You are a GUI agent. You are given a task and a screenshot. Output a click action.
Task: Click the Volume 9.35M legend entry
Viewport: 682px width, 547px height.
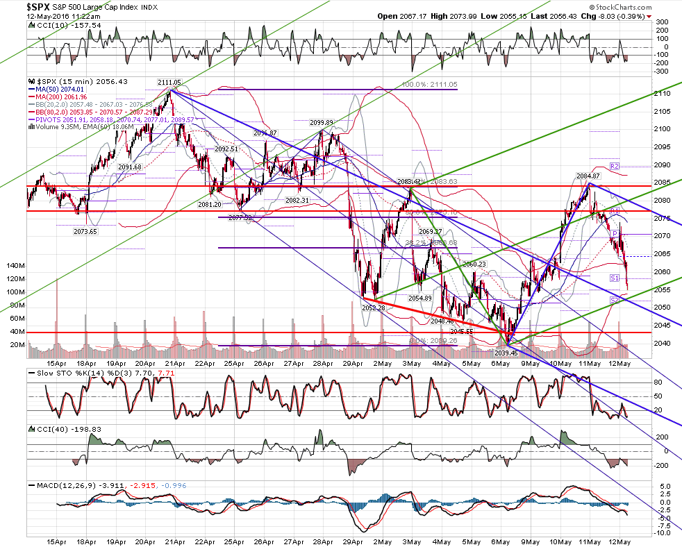[x=85, y=126]
